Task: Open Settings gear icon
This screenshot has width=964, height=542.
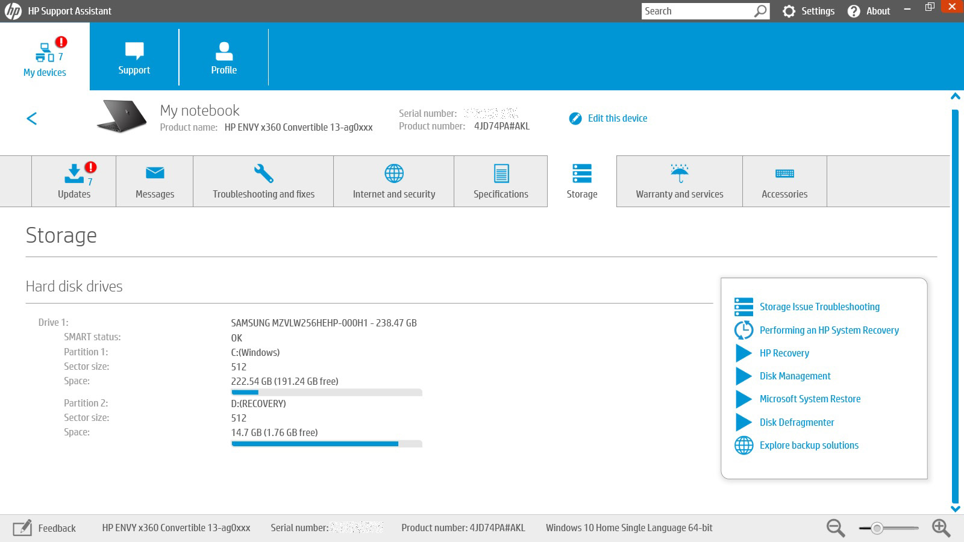Action: 789,11
